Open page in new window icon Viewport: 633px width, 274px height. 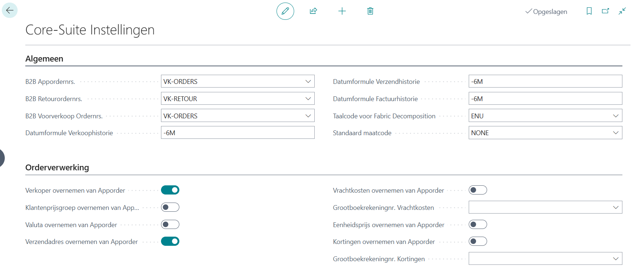point(605,11)
